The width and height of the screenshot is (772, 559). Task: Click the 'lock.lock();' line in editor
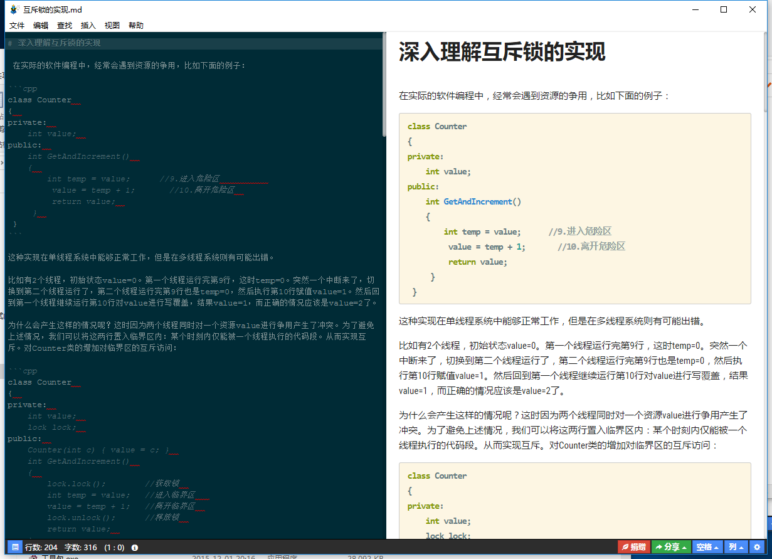(x=77, y=484)
